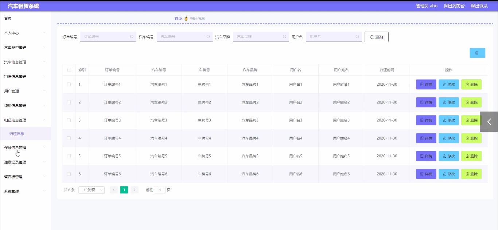Click 删除 for 订单编号6
Screen dimensions: 498x230
(471, 174)
